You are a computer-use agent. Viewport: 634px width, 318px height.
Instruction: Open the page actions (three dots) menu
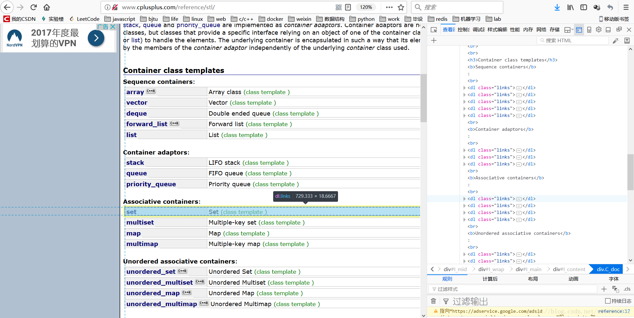click(389, 7)
